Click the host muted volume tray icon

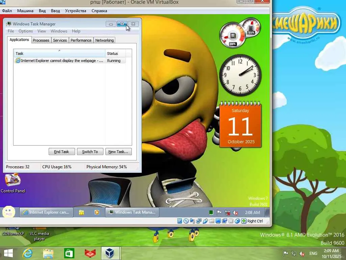(x=302, y=254)
